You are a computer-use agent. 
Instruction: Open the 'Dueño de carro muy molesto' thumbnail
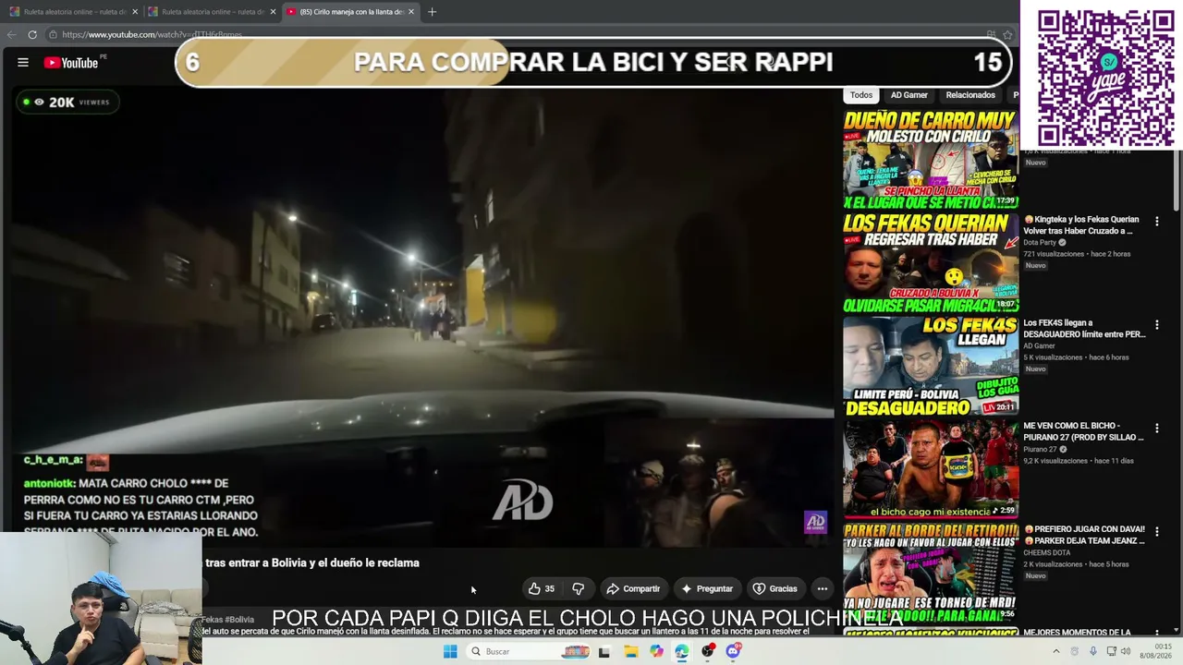pyautogui.click(x=931, y=159)
